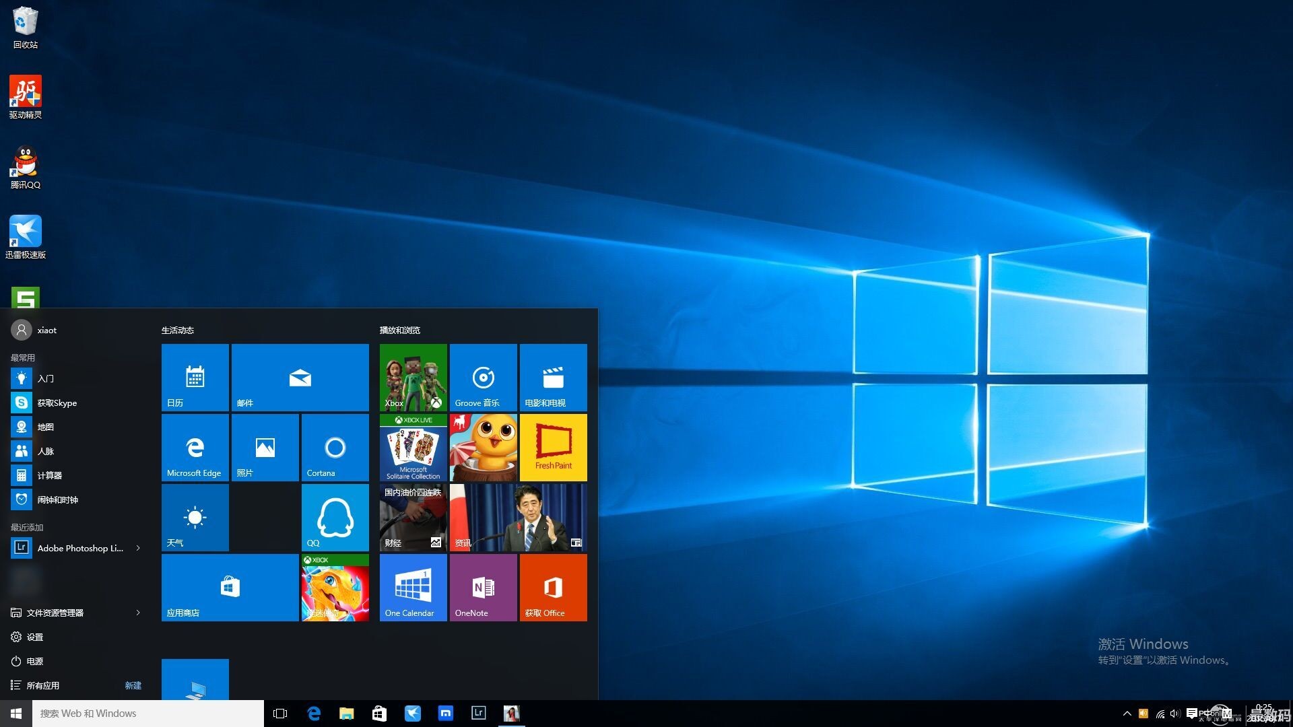Expand File Explorer (文件资源管理器) jump list arrow

click(138, 613)
